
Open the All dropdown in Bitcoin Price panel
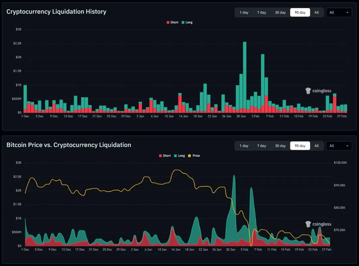(x=339, y=146)
